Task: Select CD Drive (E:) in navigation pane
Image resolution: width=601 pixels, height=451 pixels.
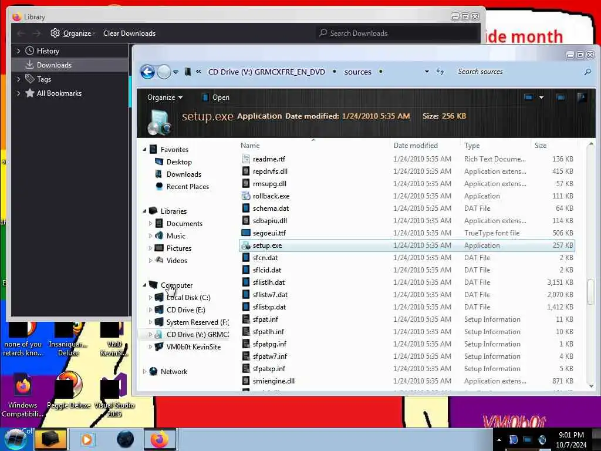Action: coord(185,310)
